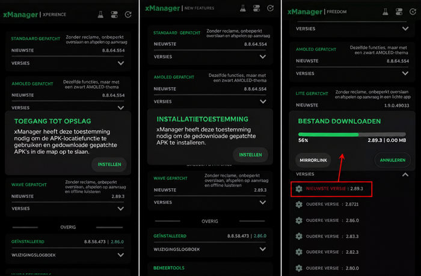The width and height of the screenshot is (421, 276).
Task: Tap the gear icon beside Oudere versie 2.83.3
Action: pos(299,236)
